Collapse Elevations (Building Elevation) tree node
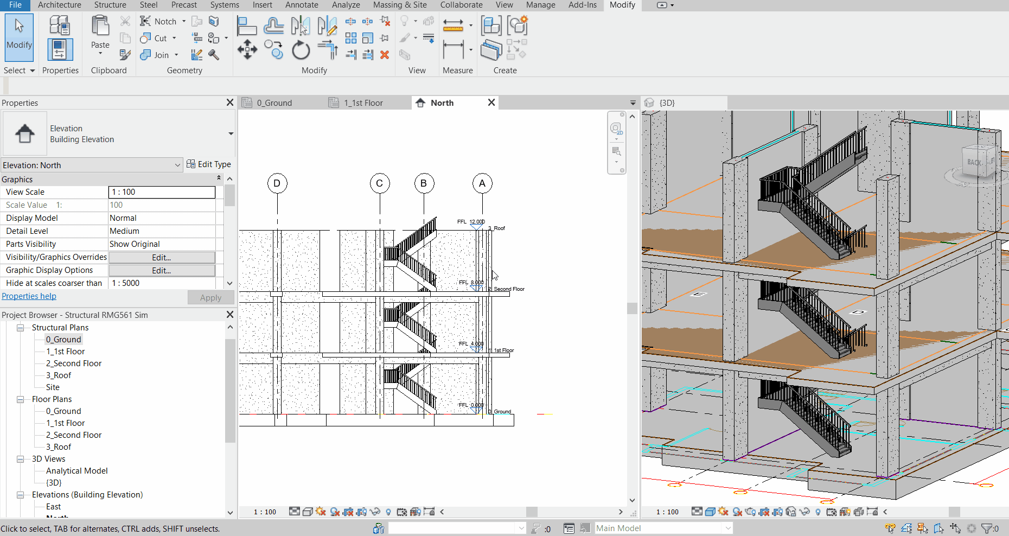The image size is (1009, 536). click(20, 495)
